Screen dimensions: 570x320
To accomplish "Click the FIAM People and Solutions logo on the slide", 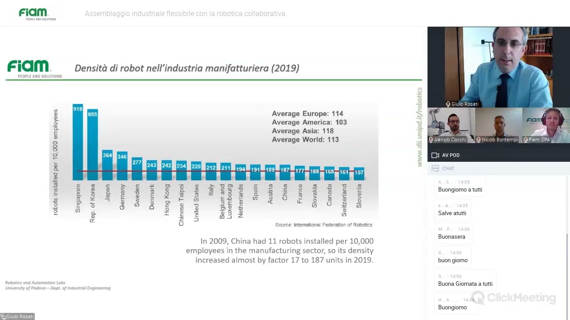I will [35, 69].
